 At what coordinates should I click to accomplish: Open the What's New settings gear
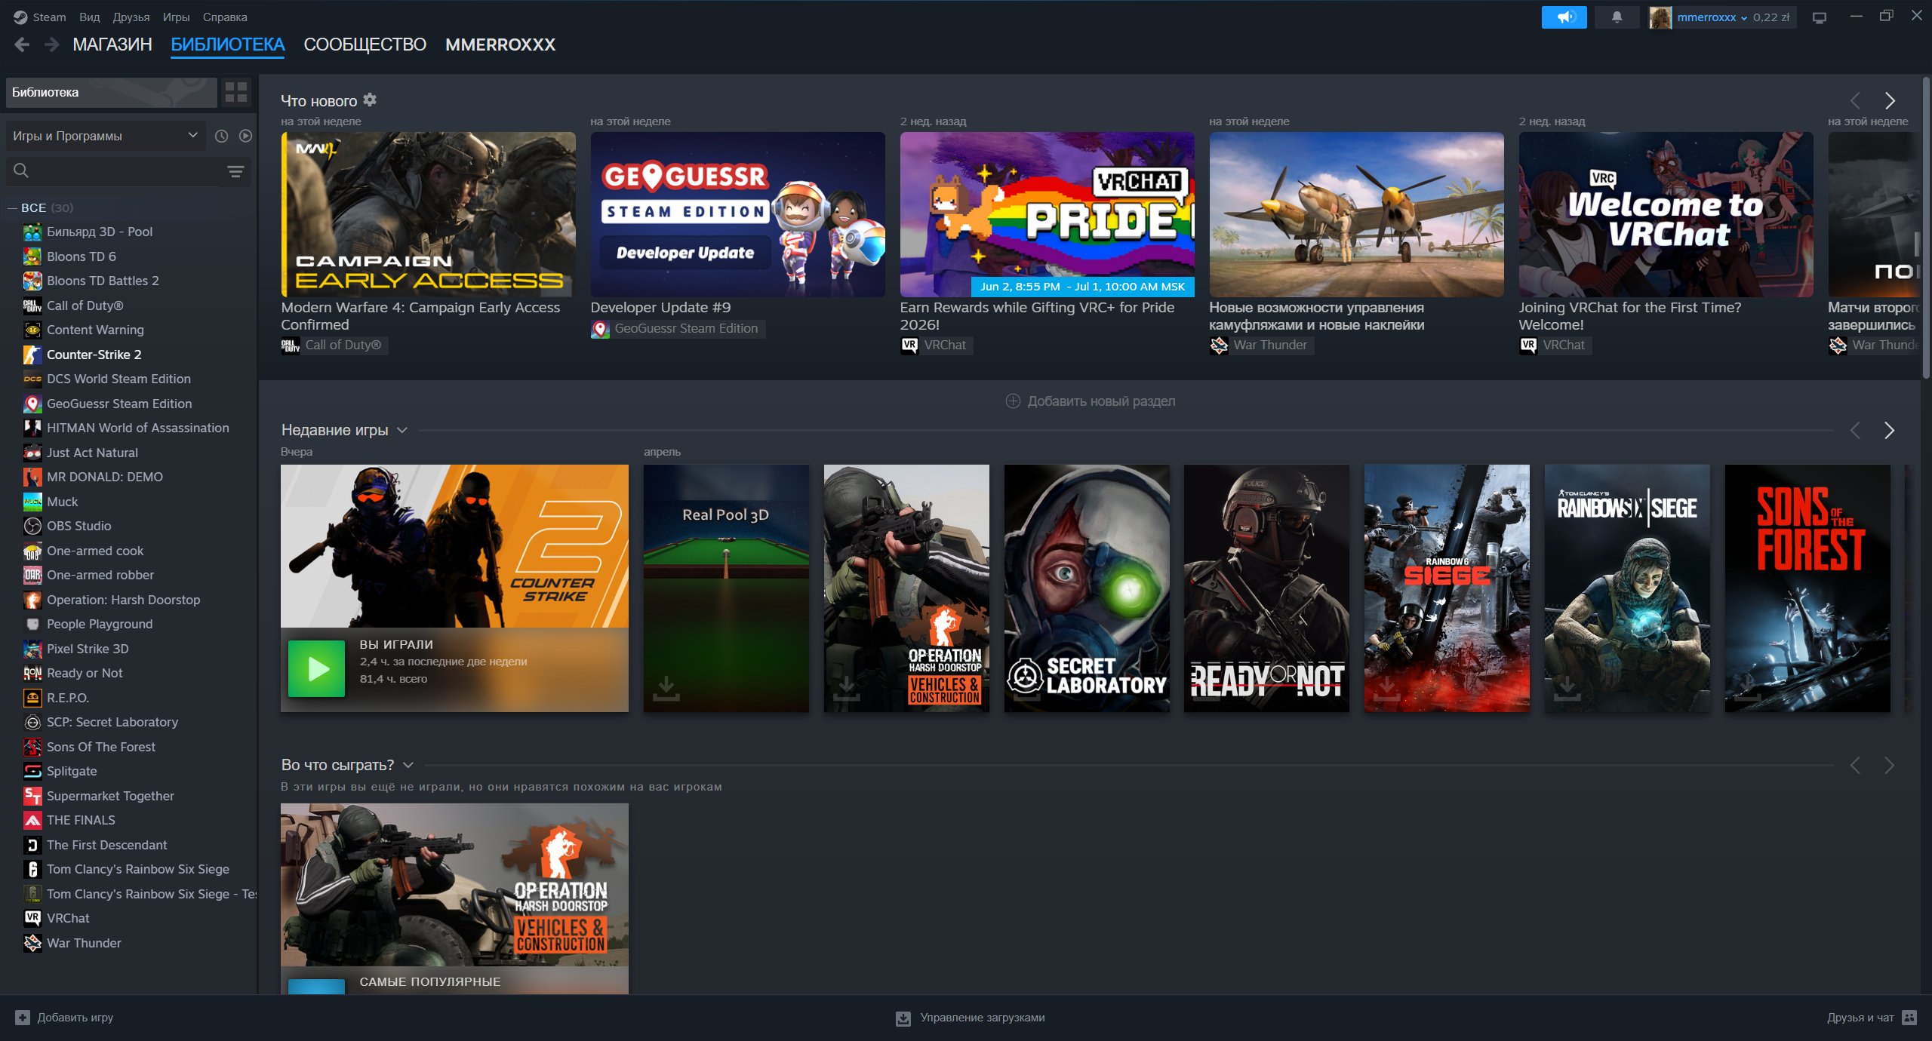coord(370,100)
